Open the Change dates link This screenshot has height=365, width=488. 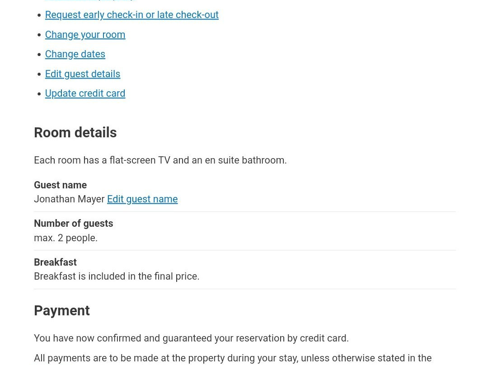[x=75, y=54]
